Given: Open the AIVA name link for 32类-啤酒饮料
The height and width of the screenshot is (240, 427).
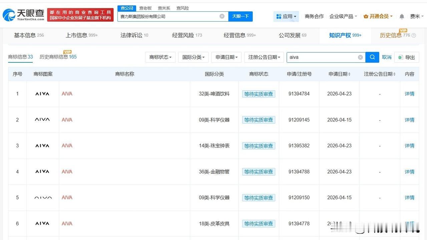Looking at the screenshot, I should coord(67,94).
